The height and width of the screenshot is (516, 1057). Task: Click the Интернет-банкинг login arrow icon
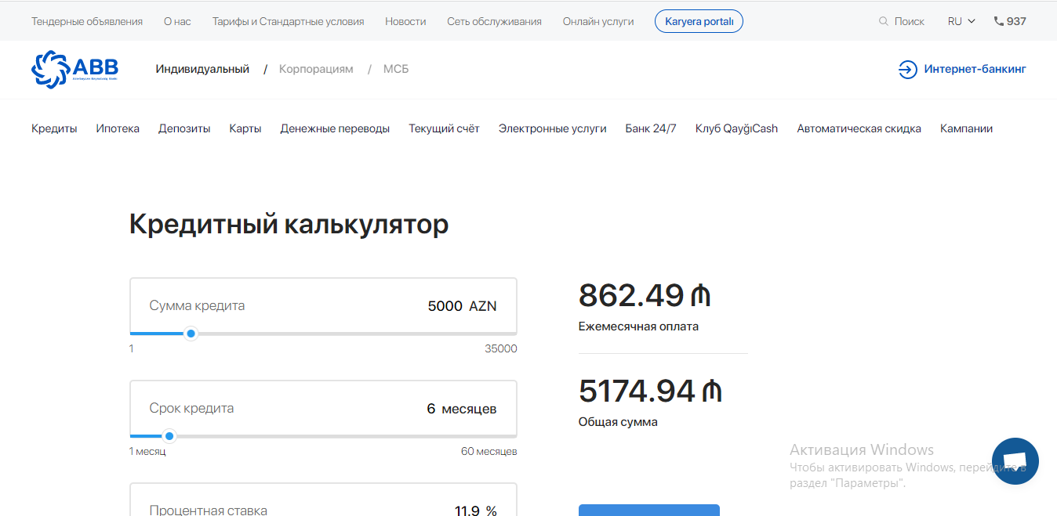907,70
